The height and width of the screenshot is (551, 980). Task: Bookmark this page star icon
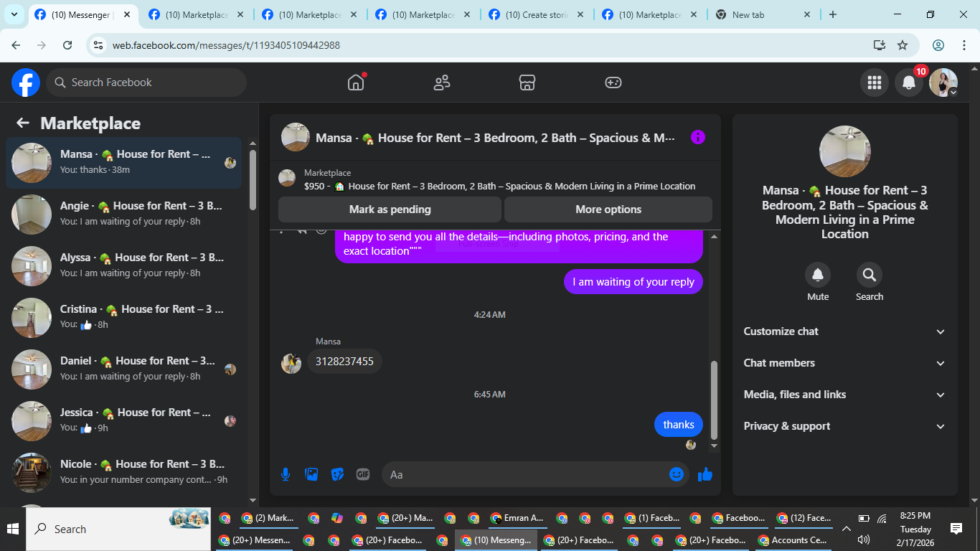pyautogui.click(x=903, y=45)
